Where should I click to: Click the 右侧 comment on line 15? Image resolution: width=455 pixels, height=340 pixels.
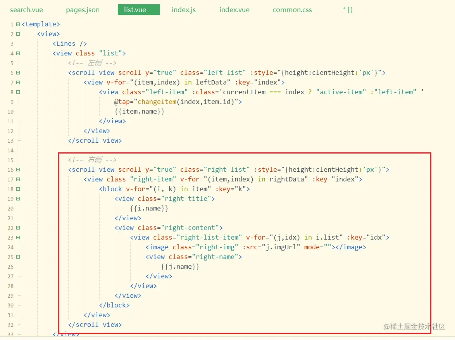tap(92, 160)
